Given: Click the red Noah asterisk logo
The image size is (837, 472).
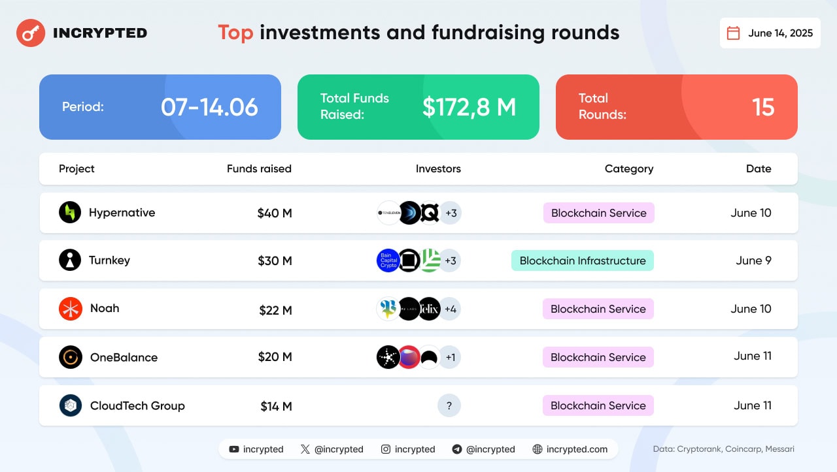Looking at the screenshot, I should coord(70,308).
